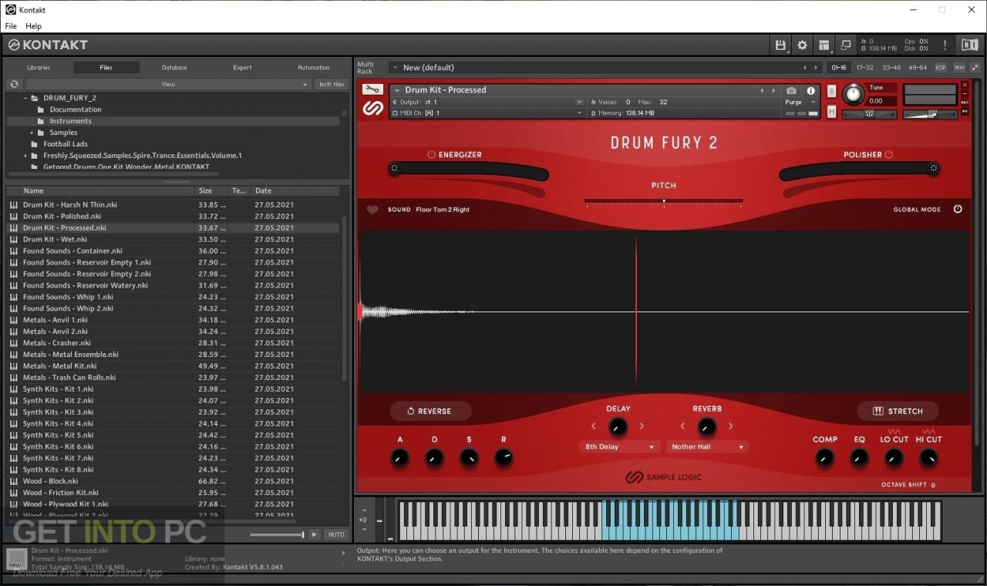Image resolution: width=987 pixels, height=586 pixels.
Task: Click the snapshot camera icon
Action: (791, 90)
